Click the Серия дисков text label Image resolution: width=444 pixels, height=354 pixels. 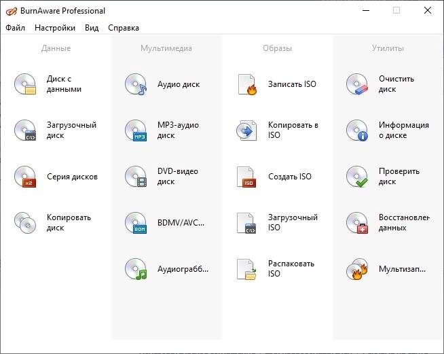tap(72, 177)
